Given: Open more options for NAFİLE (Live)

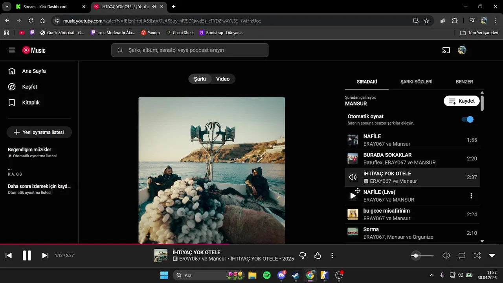Looking at the screenshot, I should coord(471,196).
